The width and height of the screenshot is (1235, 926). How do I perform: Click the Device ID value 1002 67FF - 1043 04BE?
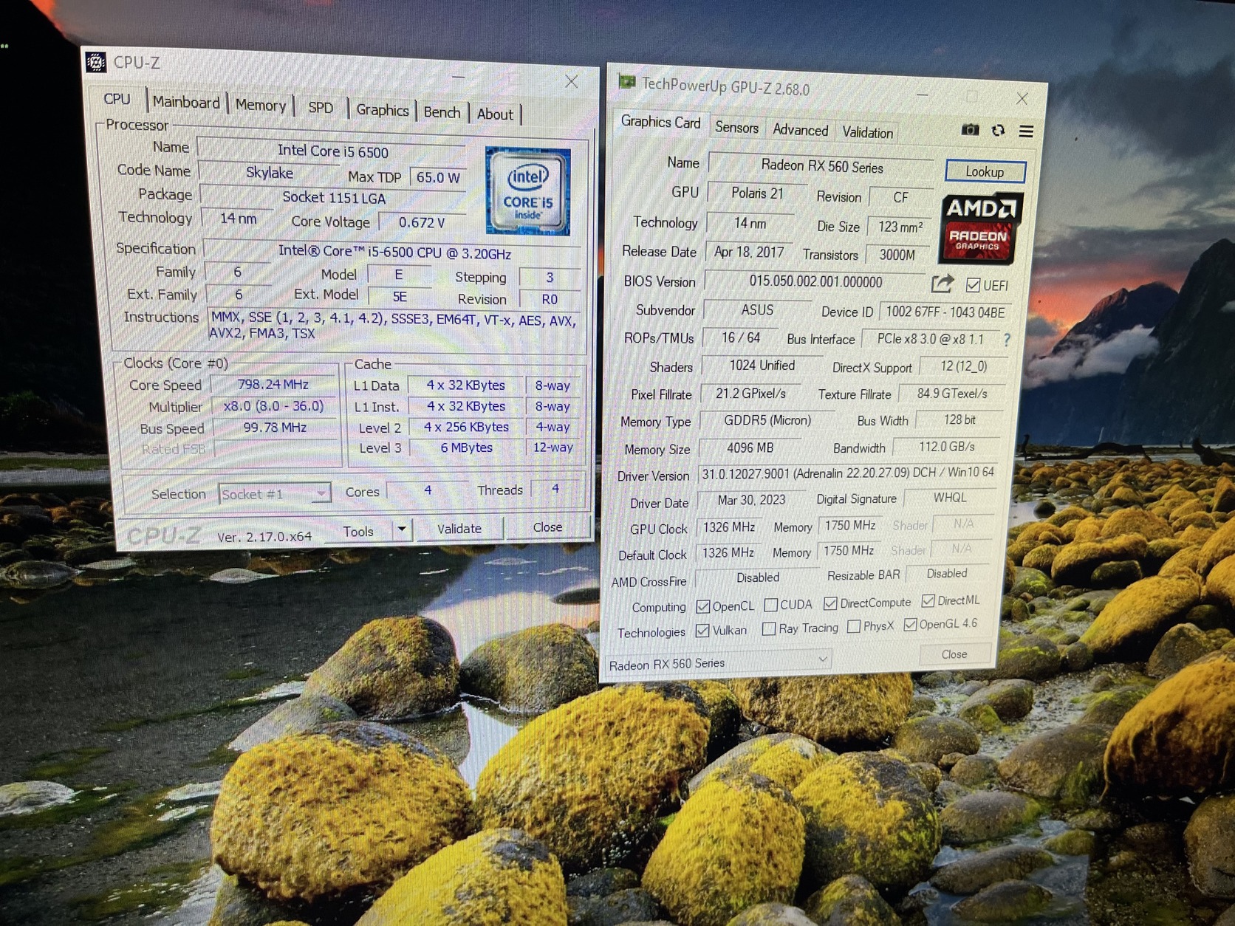coord(945,312)
